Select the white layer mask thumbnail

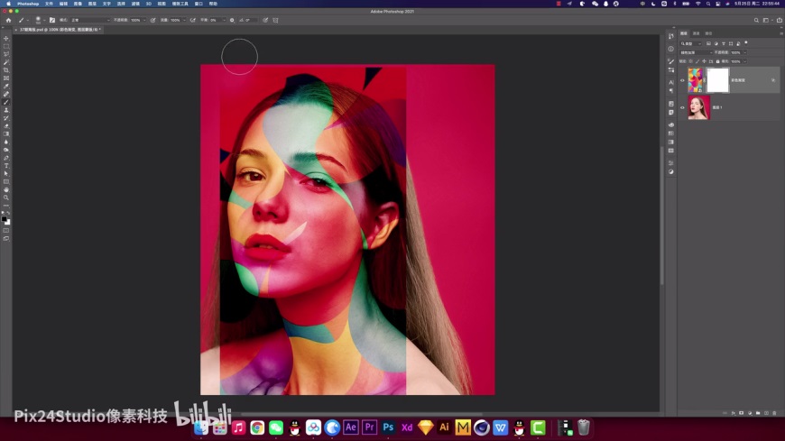[717, 80]
